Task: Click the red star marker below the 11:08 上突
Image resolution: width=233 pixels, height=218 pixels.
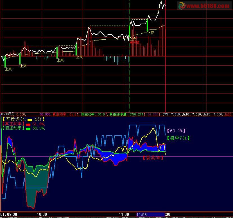Action: click(131, 42)
